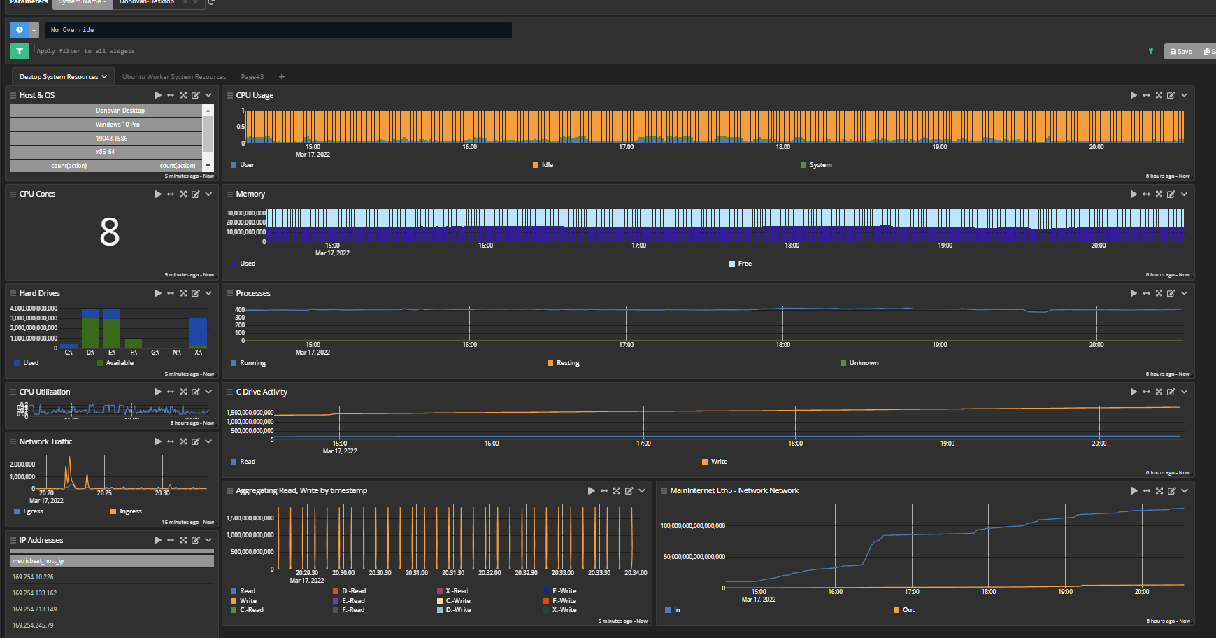Click the green filter funnel button
This screenshot has width=1216, height=638.
[20, 51]
